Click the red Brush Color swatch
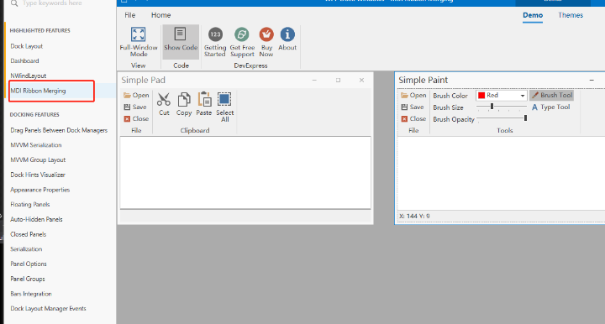Image resolution: width=605 pixels, height=324 pixels. click(x=481, y=95)
